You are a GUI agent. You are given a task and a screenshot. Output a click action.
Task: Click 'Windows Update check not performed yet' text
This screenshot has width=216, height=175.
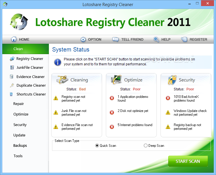pyautogui.click(x=190, y=113)
